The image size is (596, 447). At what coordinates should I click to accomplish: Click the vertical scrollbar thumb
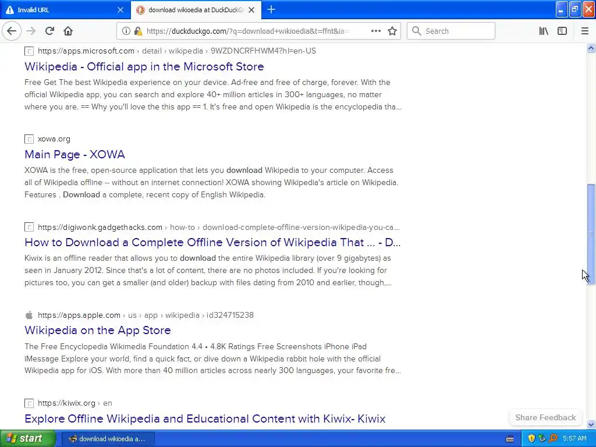(x=591, y=235)
